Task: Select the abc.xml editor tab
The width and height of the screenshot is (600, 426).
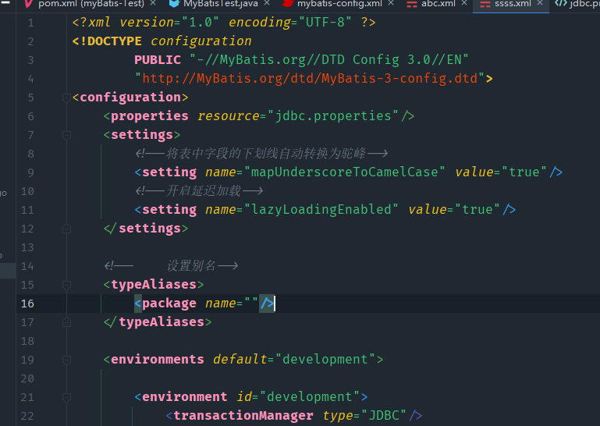Action: click(438, 4)
